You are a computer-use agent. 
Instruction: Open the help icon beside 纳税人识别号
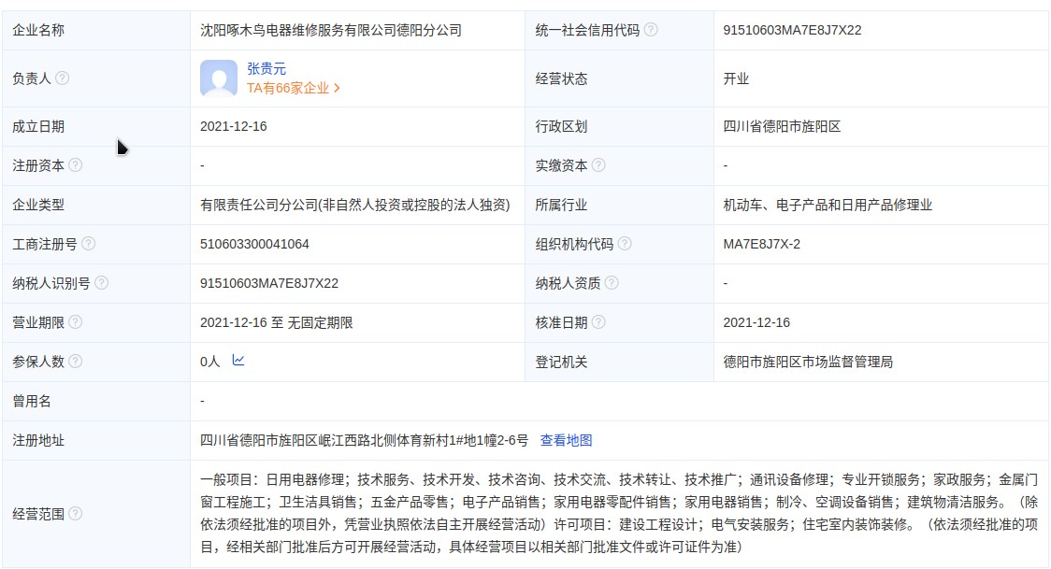pyautogui.click(x=101, y=283)
